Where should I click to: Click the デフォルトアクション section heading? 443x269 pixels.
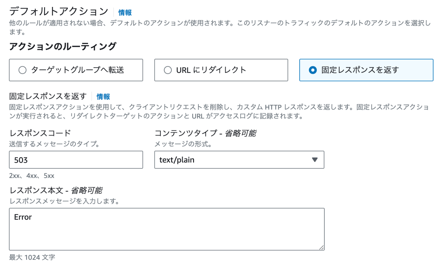click(x=59, y=12)
